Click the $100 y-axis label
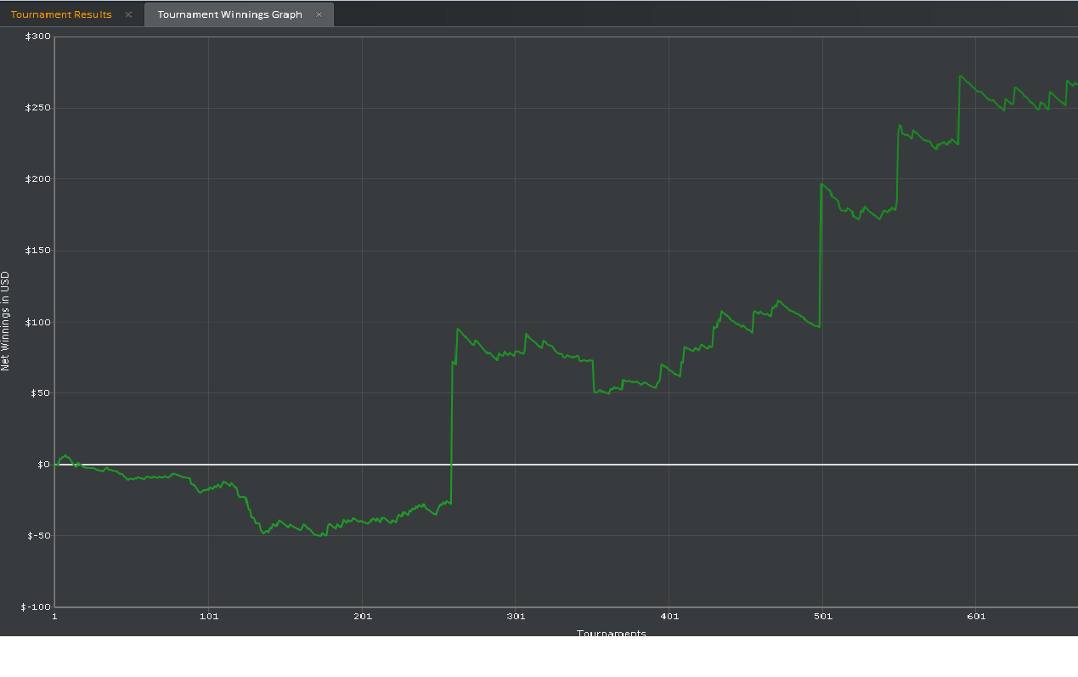1078x677 pixels. [x=38, y=322]
